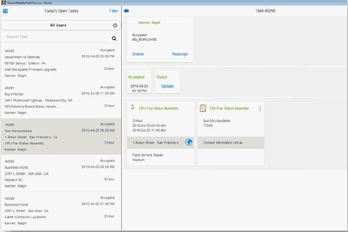Click CPU/Memory Board Status Assem... text
The height and width of the screenshot is (232, 348).
point(32,106)
